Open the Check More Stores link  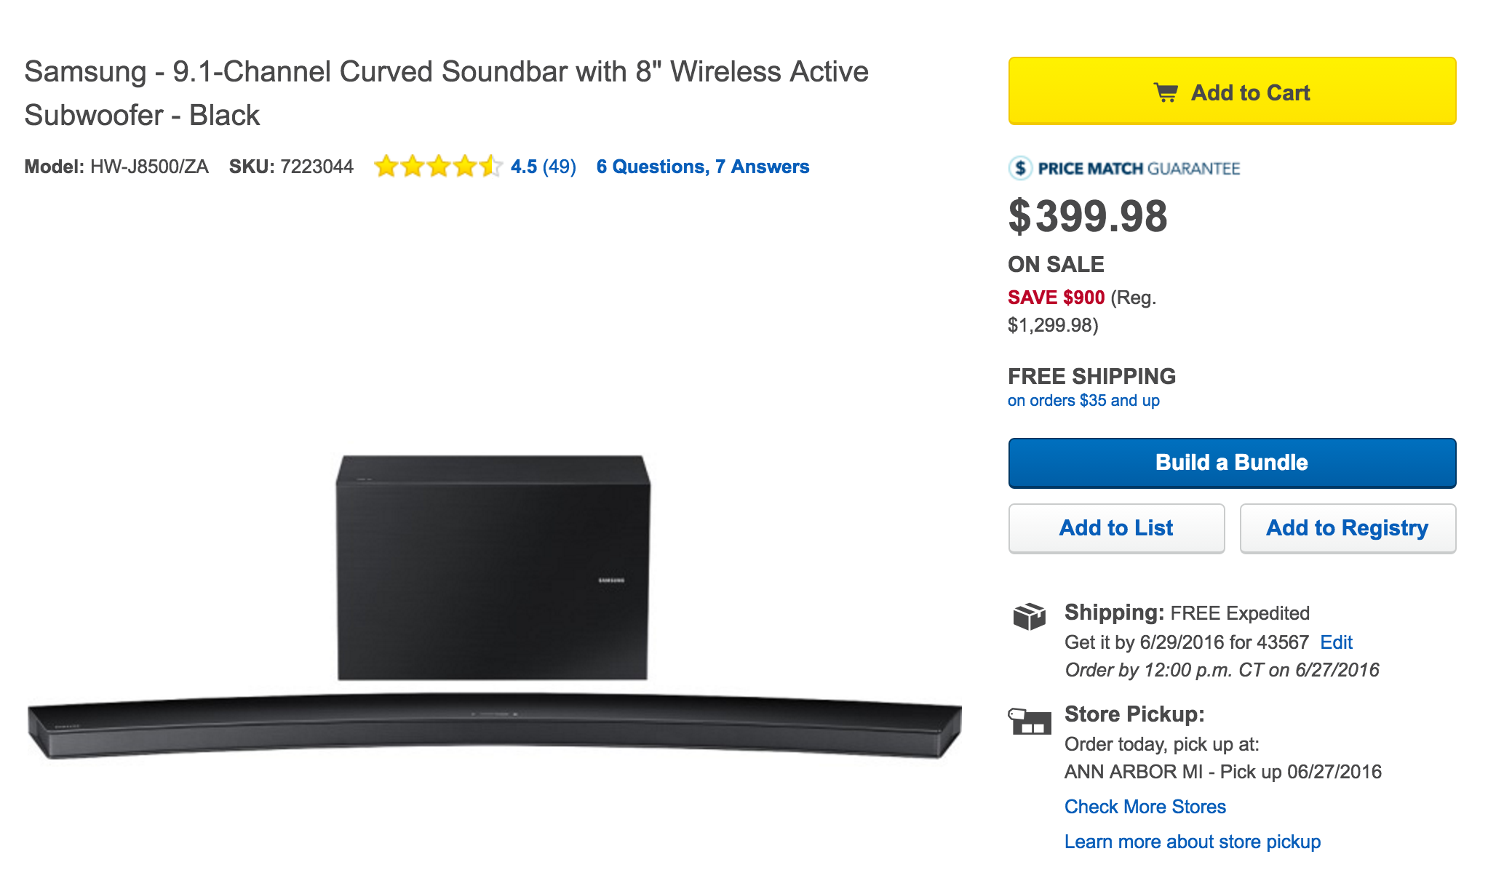[1145, 807]
